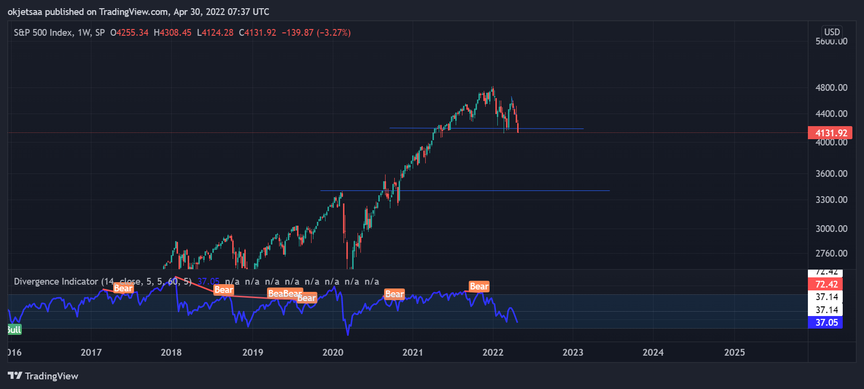This screenshot has height=389, width=864.
Task: Open the TradingView text link at bottom
Action: (x=51, y=376)
